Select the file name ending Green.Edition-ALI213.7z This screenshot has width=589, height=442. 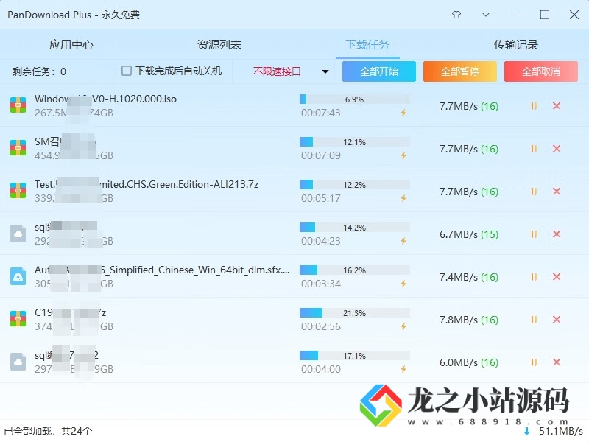tap(147, 184)
